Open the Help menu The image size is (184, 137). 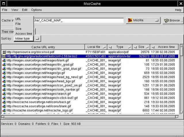pos(178,10)
